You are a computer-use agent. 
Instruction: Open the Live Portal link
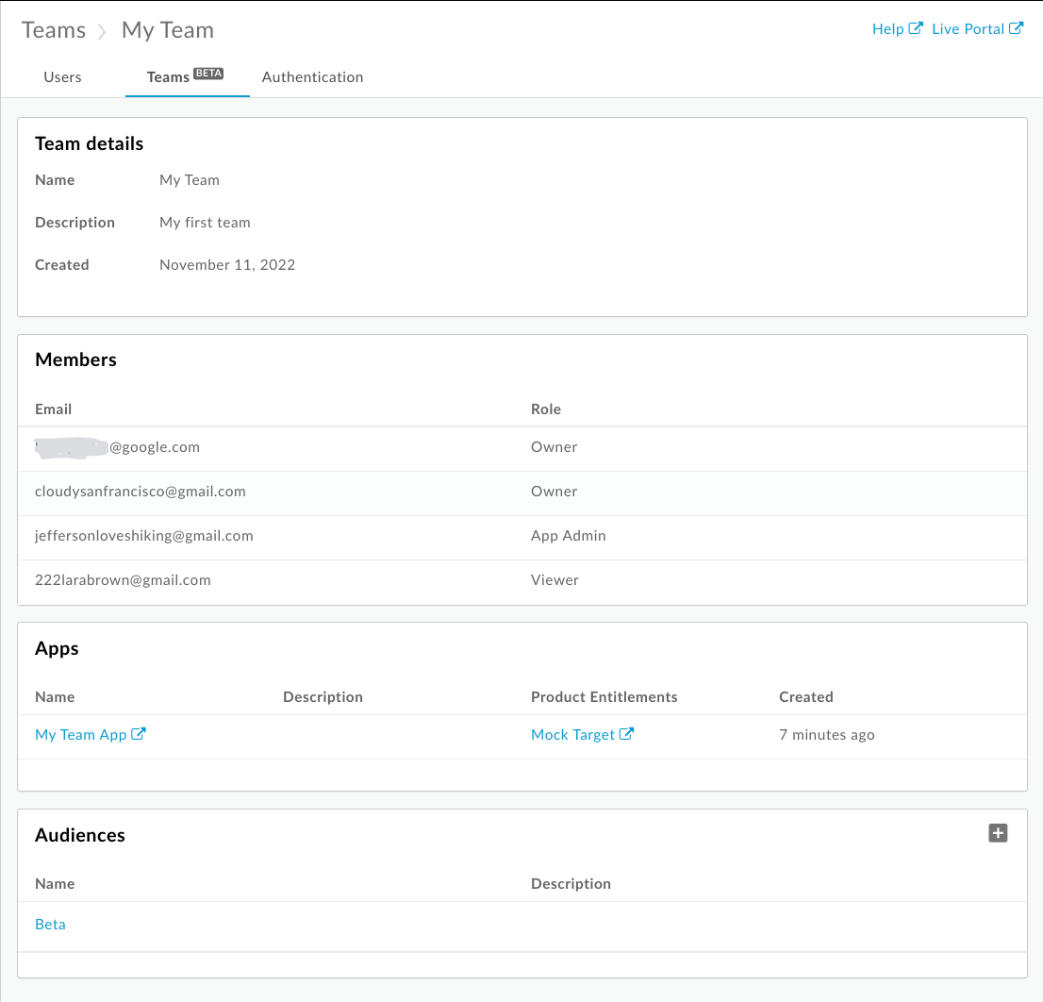968,29
